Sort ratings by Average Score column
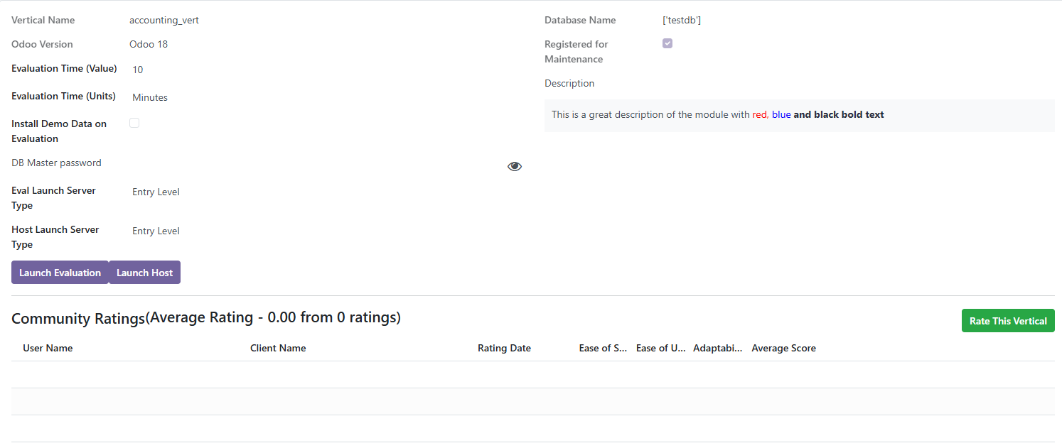This screenshot has width=1062, height=443. [783, 348]
